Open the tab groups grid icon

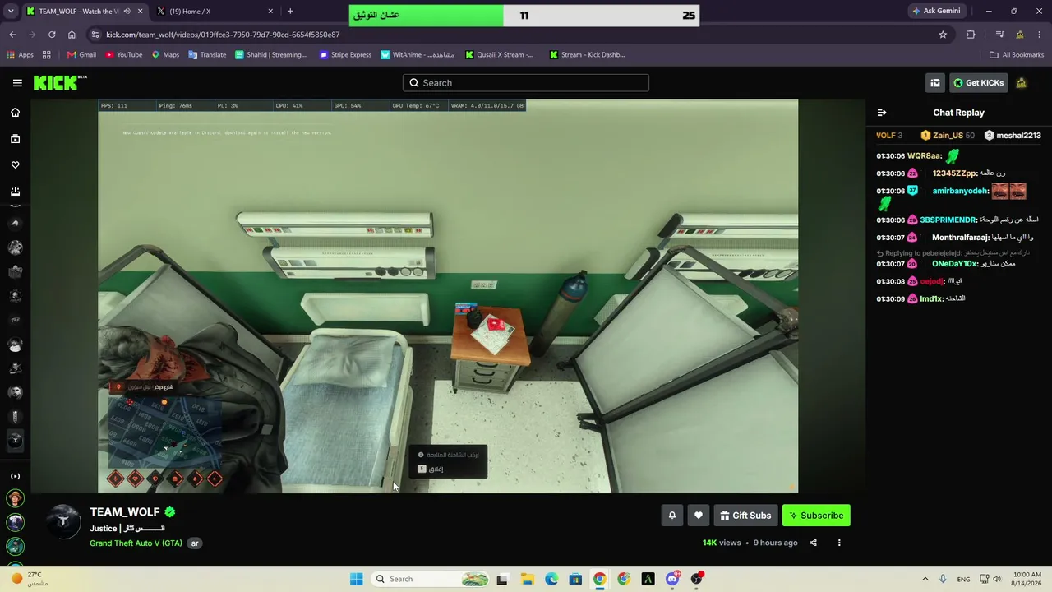click(x=47, y=55)
